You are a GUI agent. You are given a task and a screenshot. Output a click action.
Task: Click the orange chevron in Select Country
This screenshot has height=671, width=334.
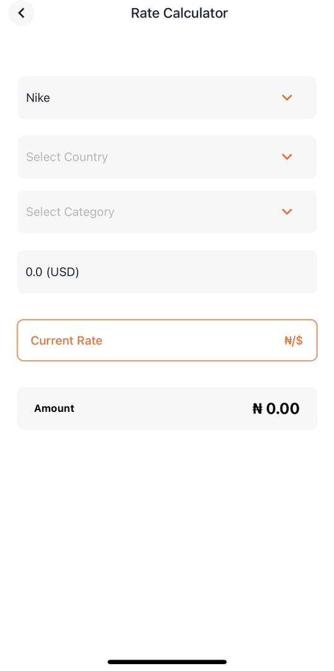tap(287, 157)
